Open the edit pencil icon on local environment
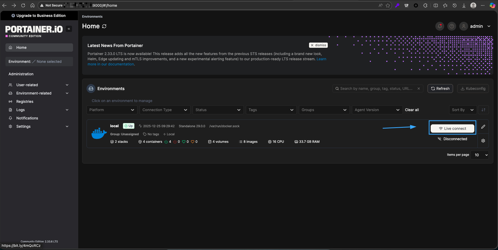 point(483,127)
